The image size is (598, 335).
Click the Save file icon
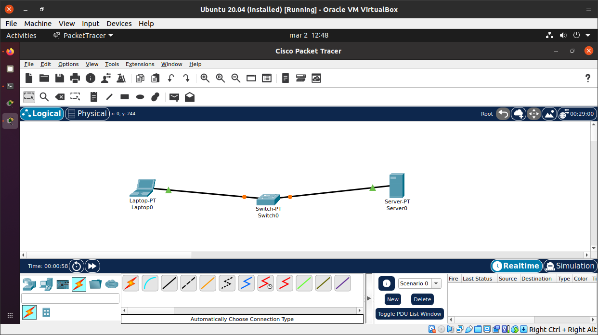pyautogui.click(x=60, y=78)
